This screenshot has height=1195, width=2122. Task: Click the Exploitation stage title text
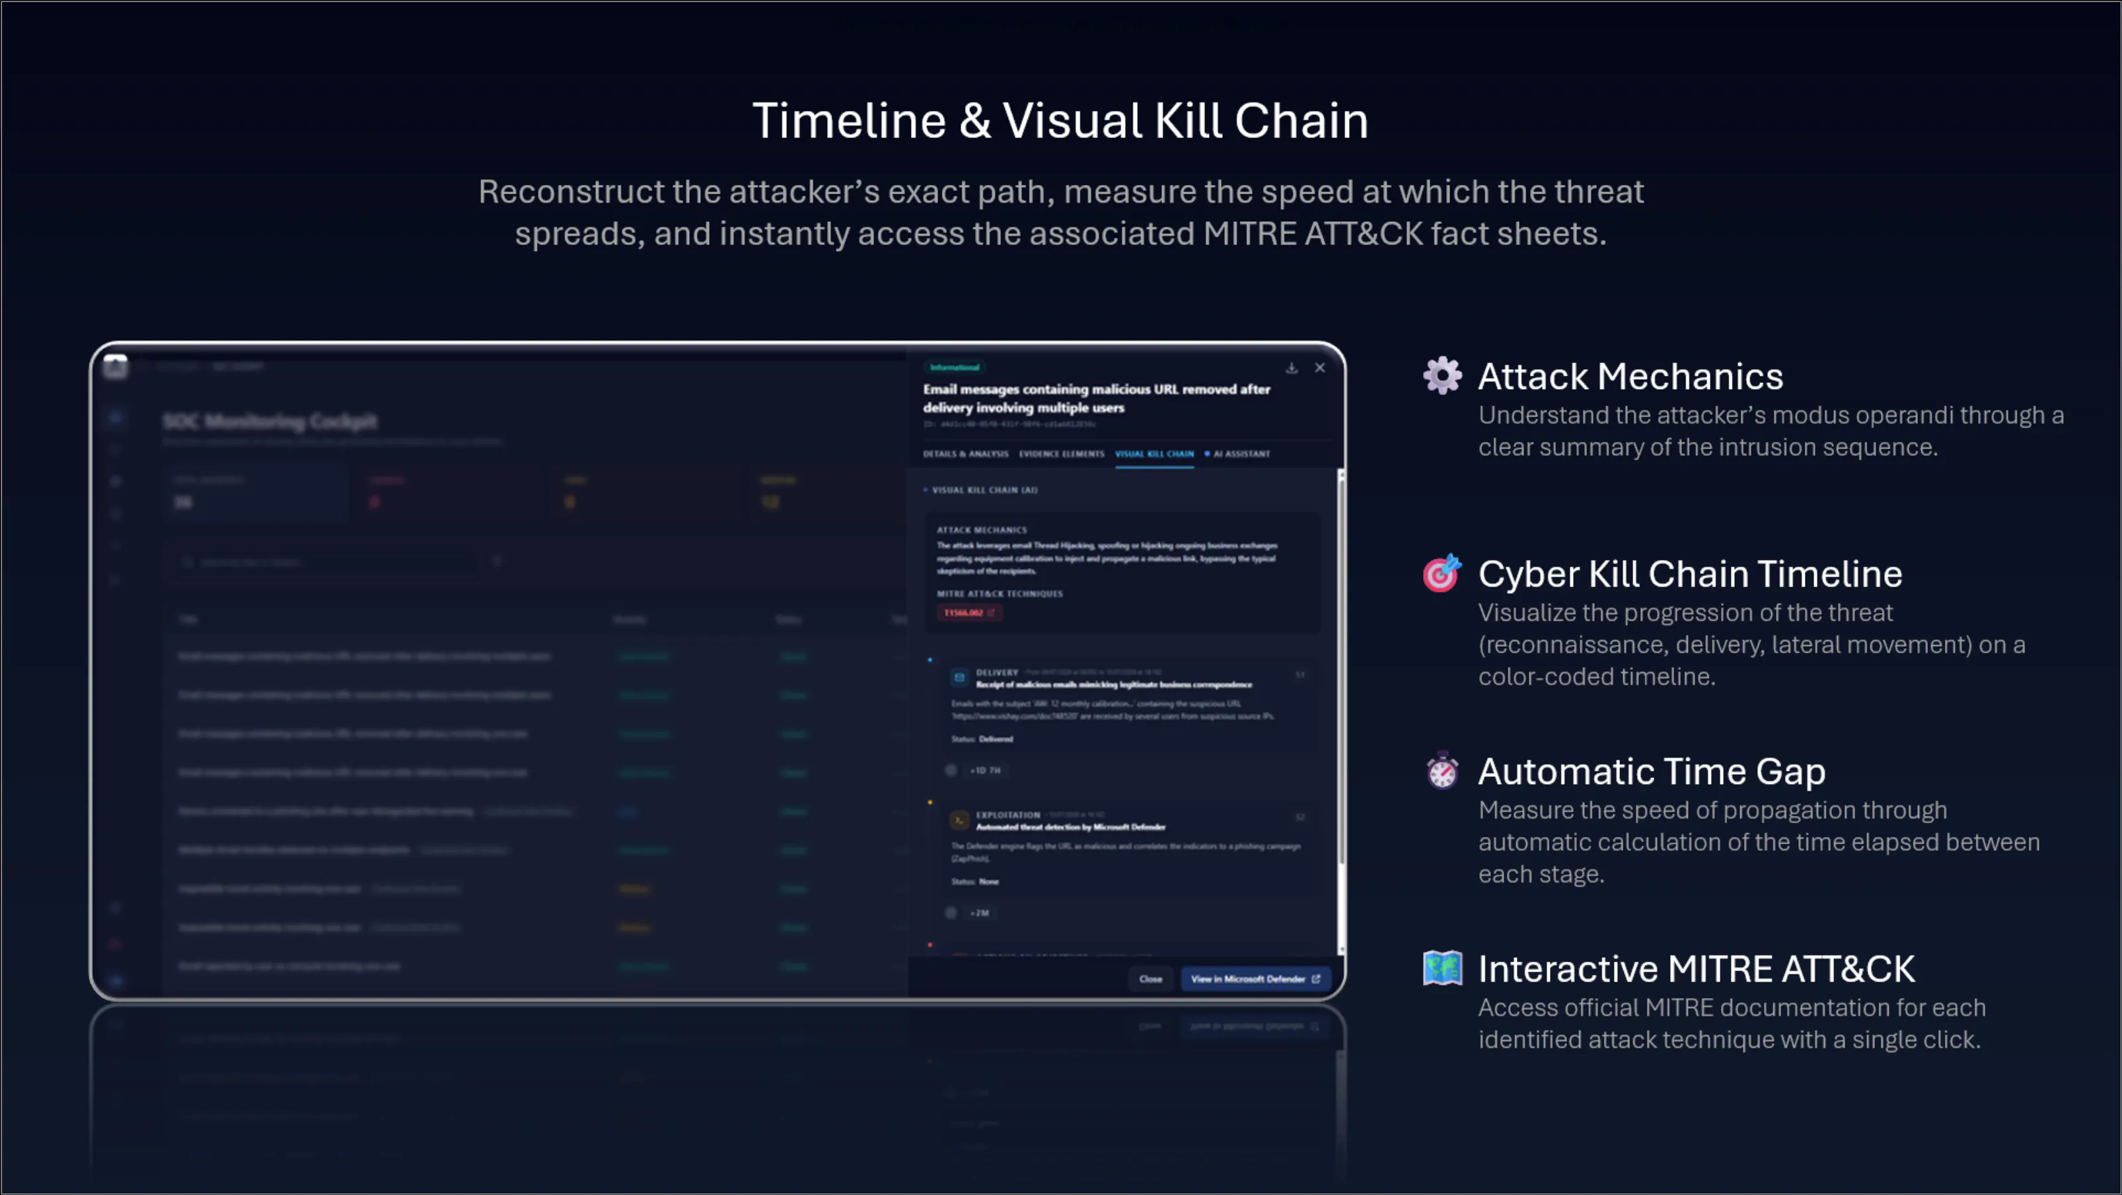click(1071, 828)
